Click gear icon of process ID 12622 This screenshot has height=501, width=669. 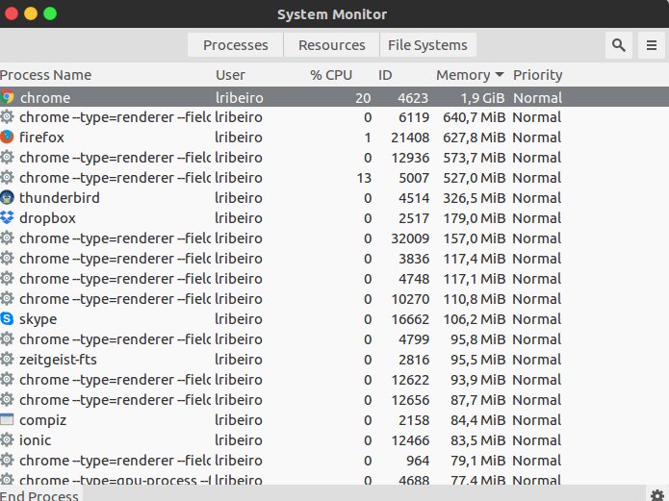7,379
